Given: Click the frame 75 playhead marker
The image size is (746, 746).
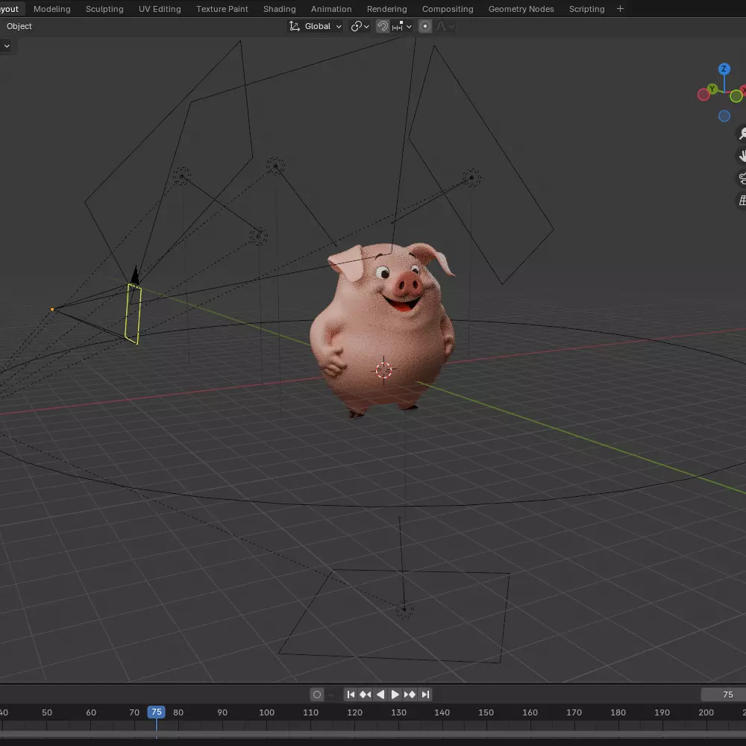Looking at the screenshot, I should click(156, 712).
